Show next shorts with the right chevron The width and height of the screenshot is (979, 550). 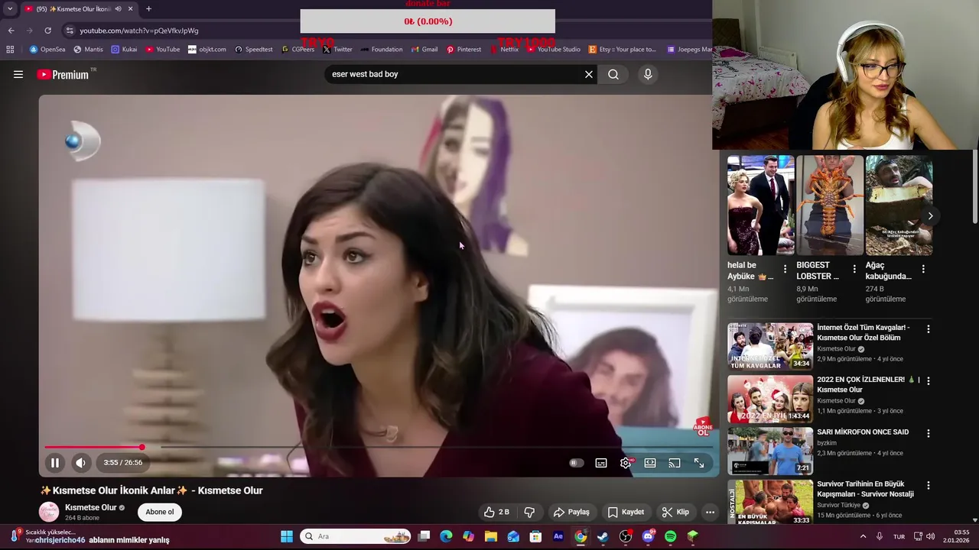[930, 216]
